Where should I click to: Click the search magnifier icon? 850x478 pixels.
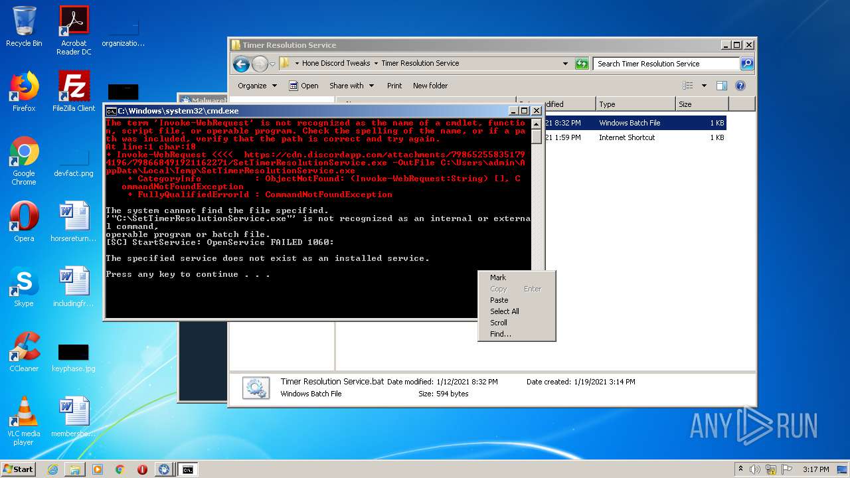click(x=746, y=64)
